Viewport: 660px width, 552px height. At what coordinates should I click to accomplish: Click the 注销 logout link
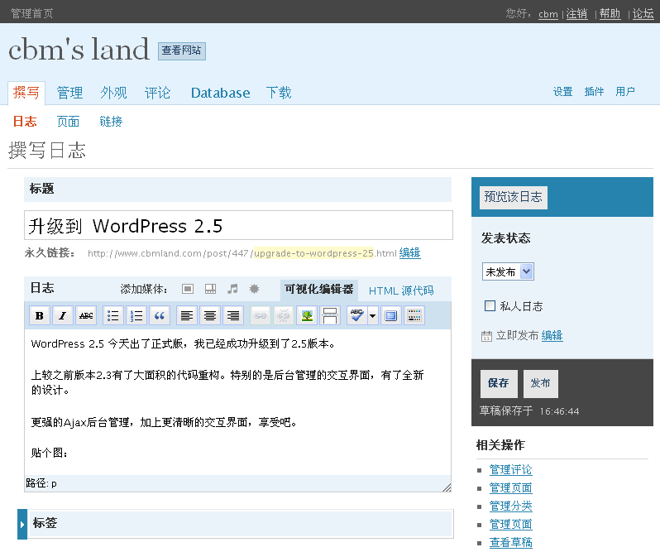tap(576, 14)
